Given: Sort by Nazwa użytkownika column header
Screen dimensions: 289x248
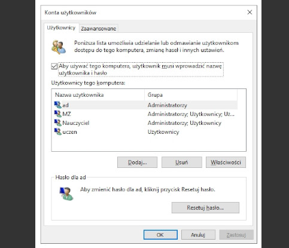Looking at the screenshot, I should [98, 95].
